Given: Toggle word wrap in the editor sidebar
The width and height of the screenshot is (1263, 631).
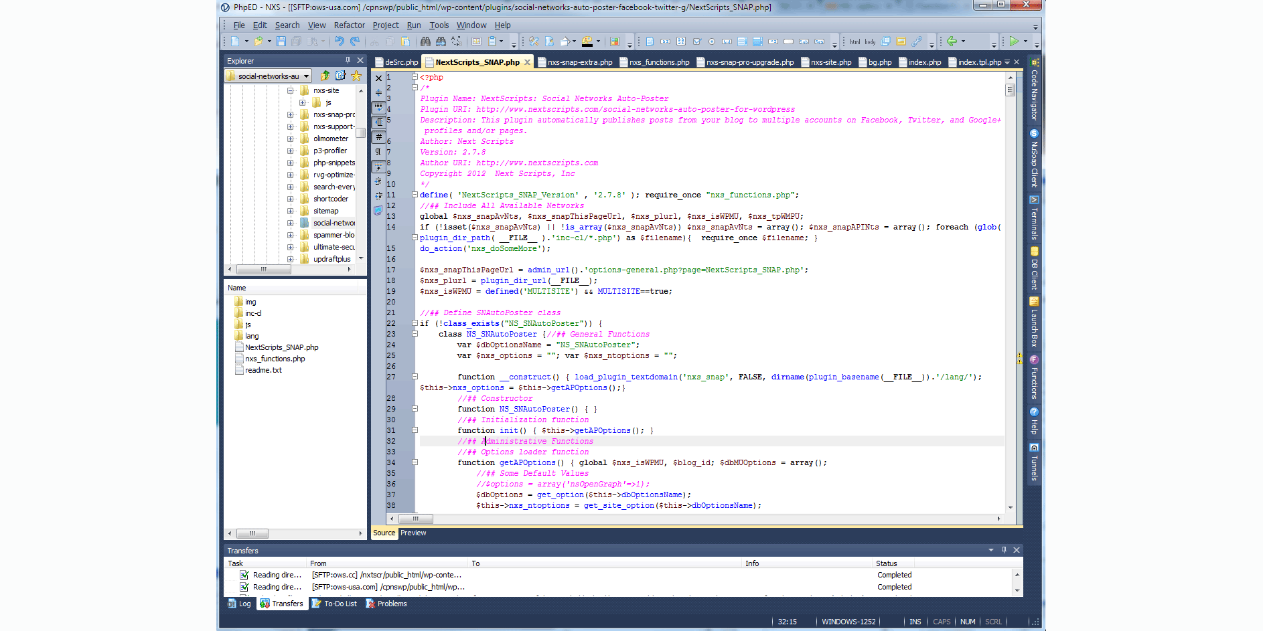Looking at the screenshot, I should point(378,107).
